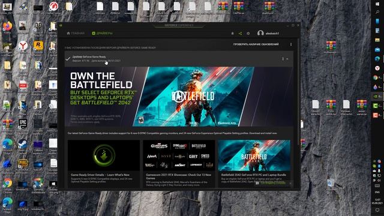Click the taskbar search magnifier
This screenshot has height=216, width=384.
(x=377, y=12)
